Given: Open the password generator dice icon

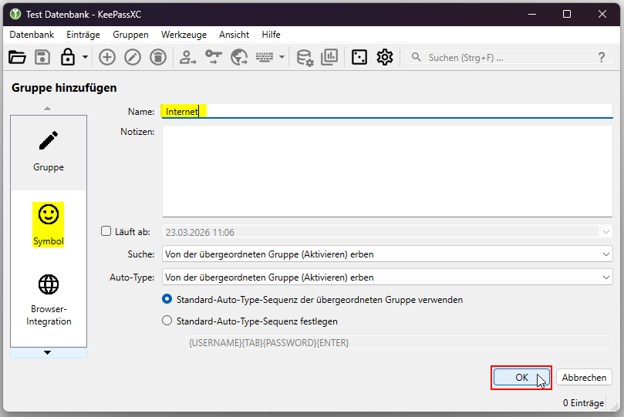Looking at the screenshot, I should (359, 57).
